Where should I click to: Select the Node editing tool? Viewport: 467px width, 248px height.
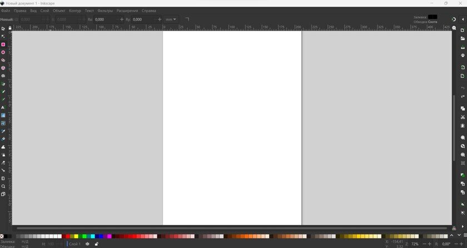pyautogui.click(x=3, y=37)
